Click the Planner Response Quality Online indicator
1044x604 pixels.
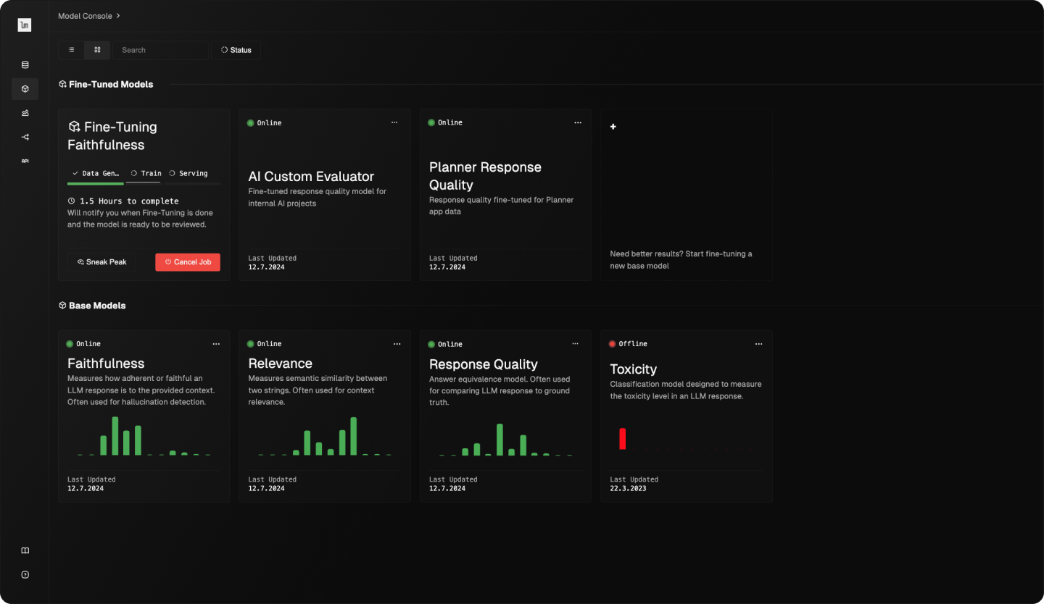coord(445,122)
